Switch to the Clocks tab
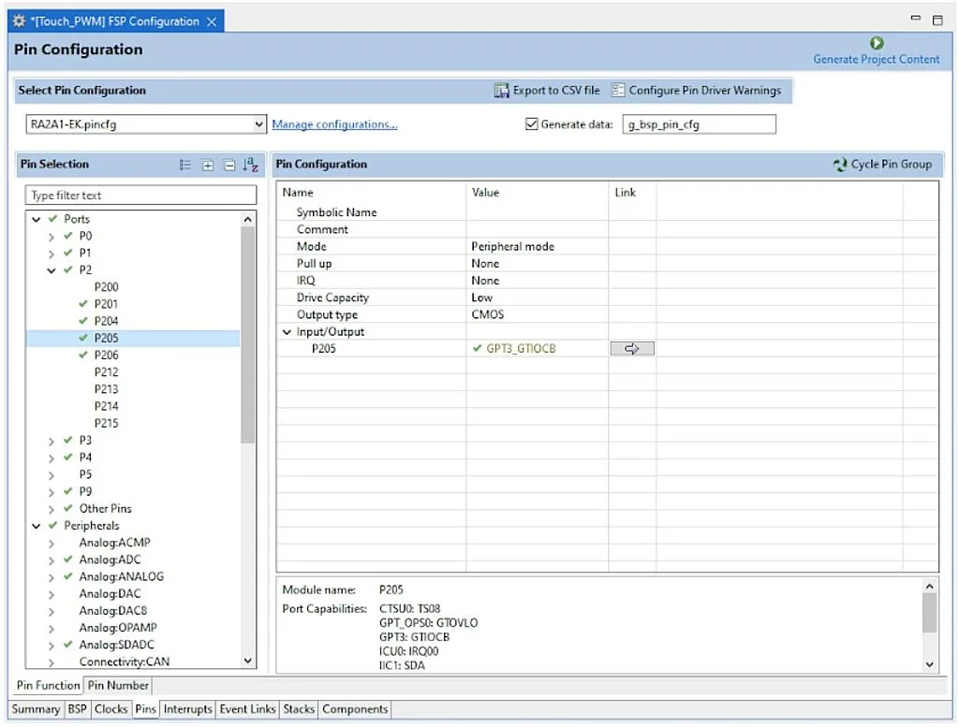Image resolution: width=959 pixels, height=727 pixels. (111, 709)
